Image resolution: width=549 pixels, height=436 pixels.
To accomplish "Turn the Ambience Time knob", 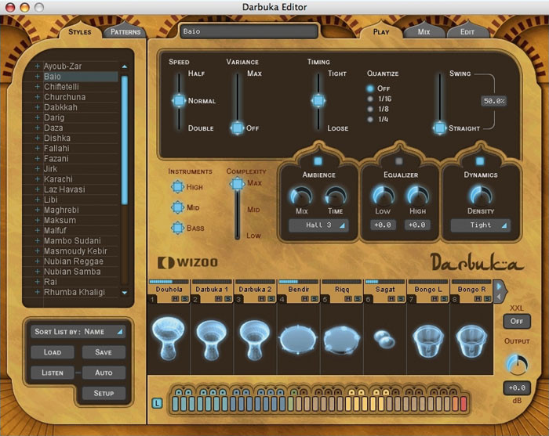I will [x=336, y=196].
